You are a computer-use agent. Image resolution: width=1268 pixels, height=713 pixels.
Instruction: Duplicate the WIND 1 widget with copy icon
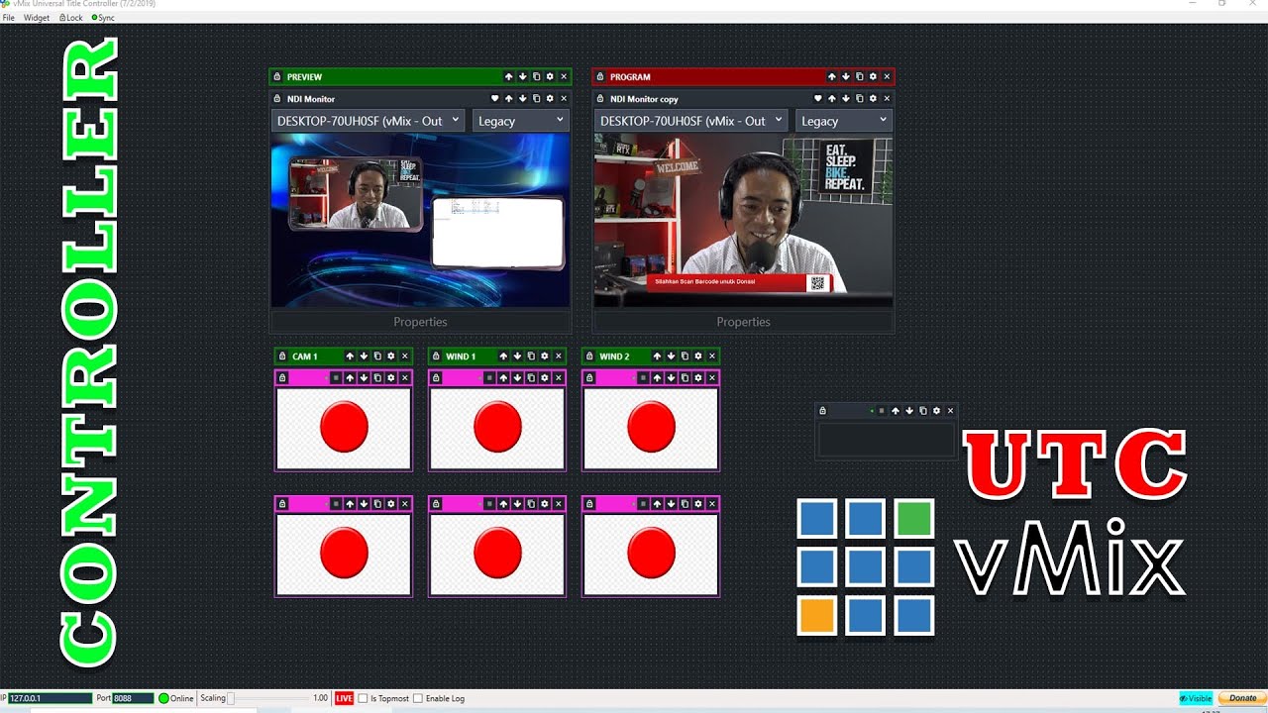[x=531, y=356]
